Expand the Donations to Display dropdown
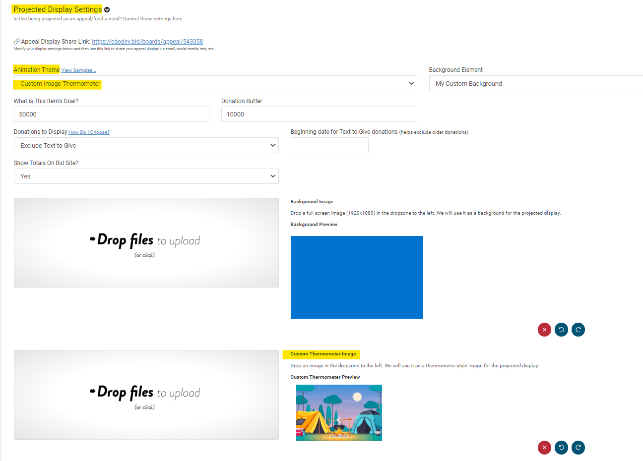 [146, 146]
